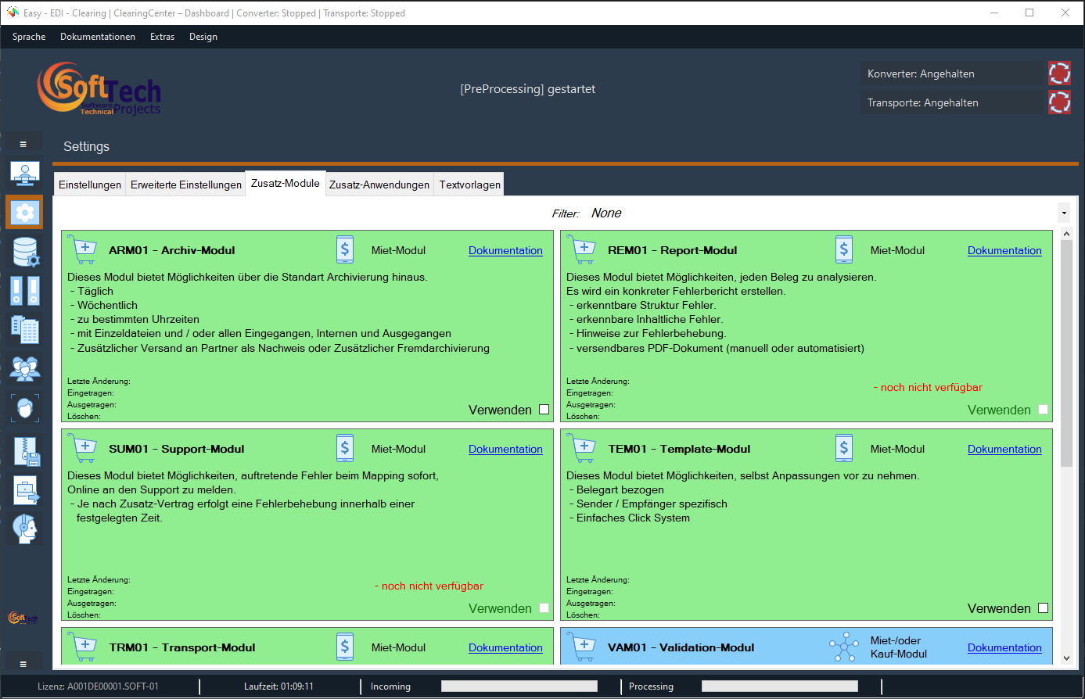Open the company buildings icon in sidebar
The image size is (1085, 699).
tap(25, 329)
